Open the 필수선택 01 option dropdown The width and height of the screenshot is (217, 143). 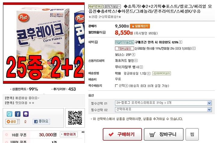point(163,103)
